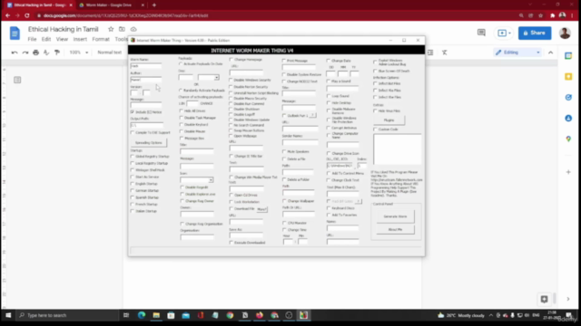Check the Change Date option
The height and width of the screenshot is (326, 581).
(x=329, y=61)
